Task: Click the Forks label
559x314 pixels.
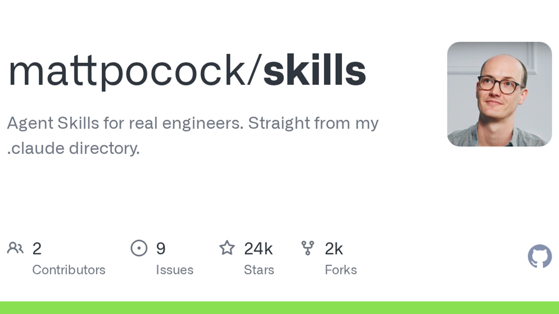Action: [x=341, y=270]
